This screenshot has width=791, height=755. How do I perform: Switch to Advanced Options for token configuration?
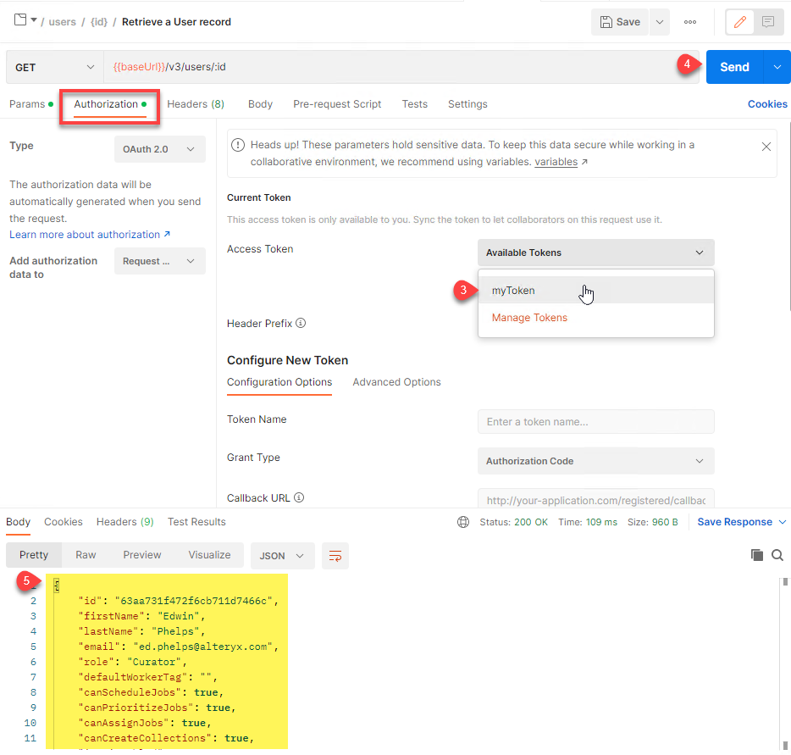396,382
